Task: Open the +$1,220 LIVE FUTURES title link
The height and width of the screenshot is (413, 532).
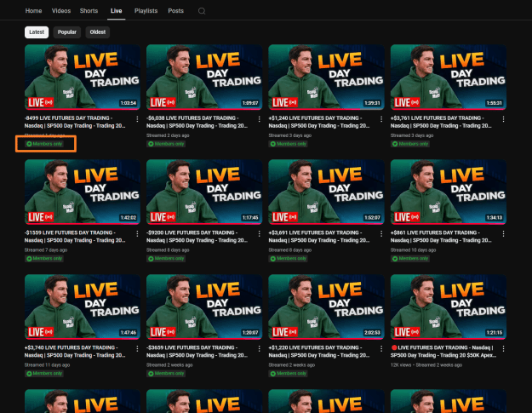Action: [319, 352]
